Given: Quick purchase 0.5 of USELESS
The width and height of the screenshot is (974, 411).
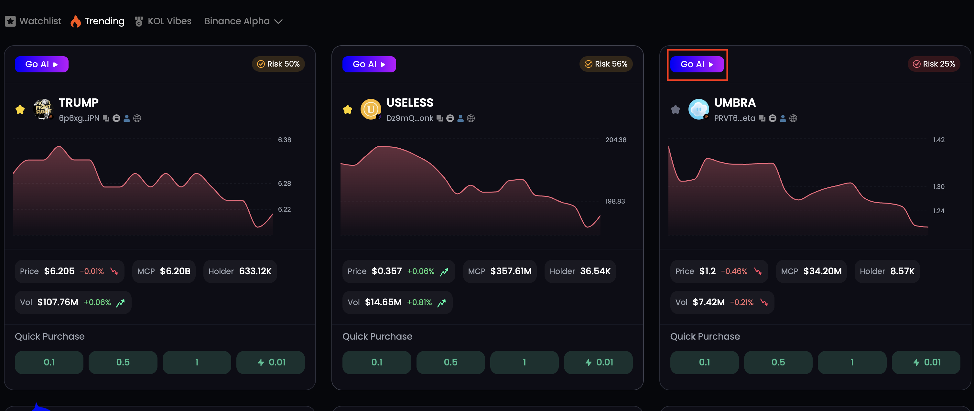Looking at the screenshot, I should 450,362.
